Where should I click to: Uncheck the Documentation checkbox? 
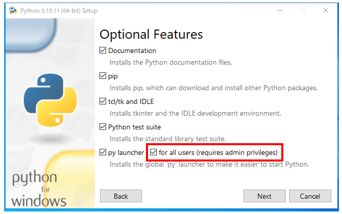[x=103, y=50]
